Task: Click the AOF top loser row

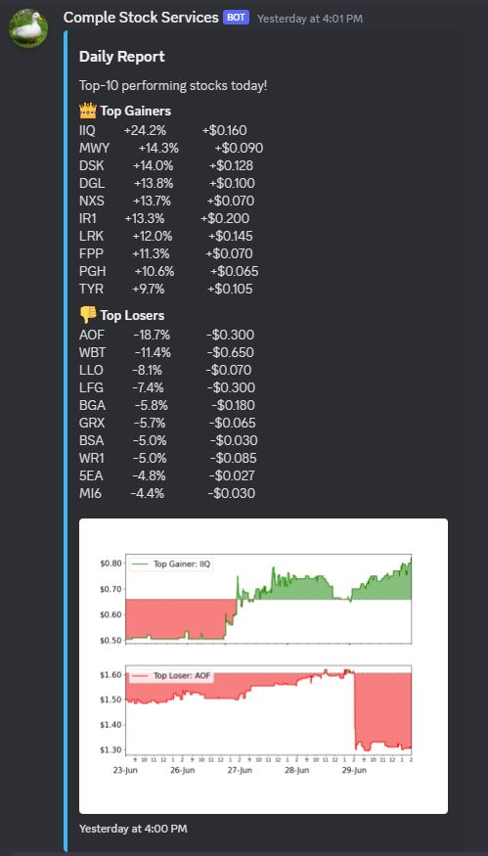Action: point(167,336)
